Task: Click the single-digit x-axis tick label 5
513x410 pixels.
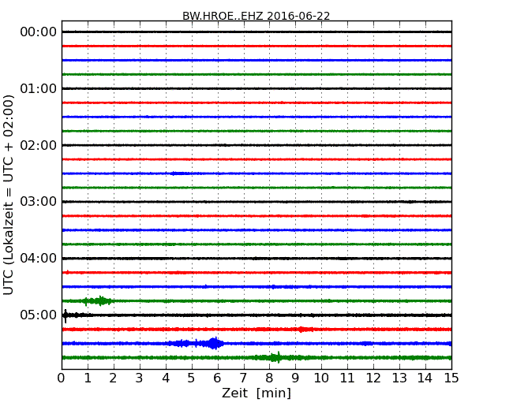Action: coord(192,378)
